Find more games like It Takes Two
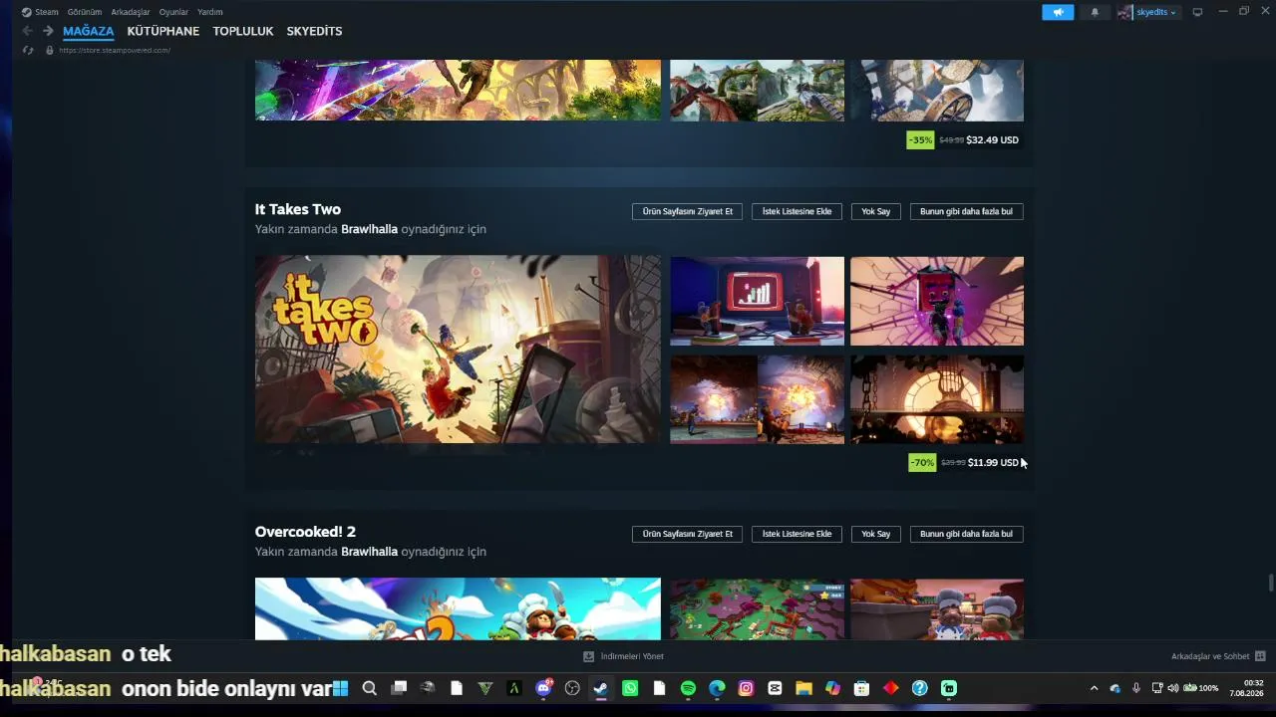 (x=967, y=211)
